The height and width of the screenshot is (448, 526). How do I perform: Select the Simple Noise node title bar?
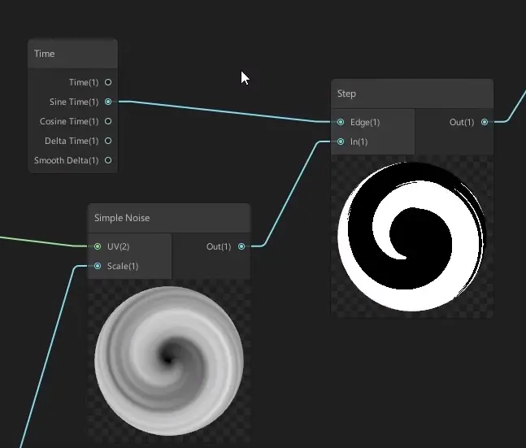click(x=169, y=218)
